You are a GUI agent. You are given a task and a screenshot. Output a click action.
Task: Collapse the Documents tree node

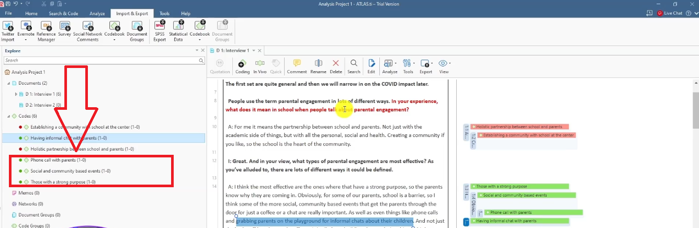8,83
